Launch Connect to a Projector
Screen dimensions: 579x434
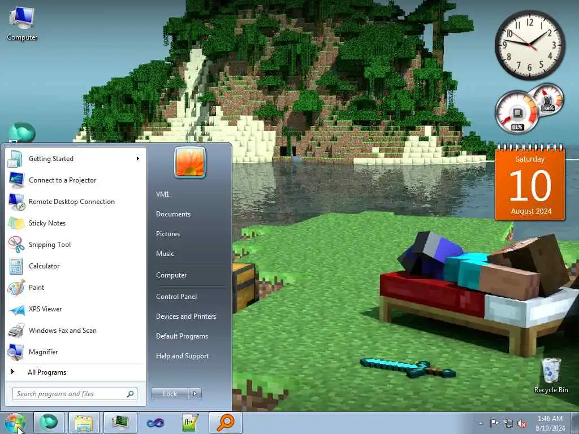(x=76, y=180)
